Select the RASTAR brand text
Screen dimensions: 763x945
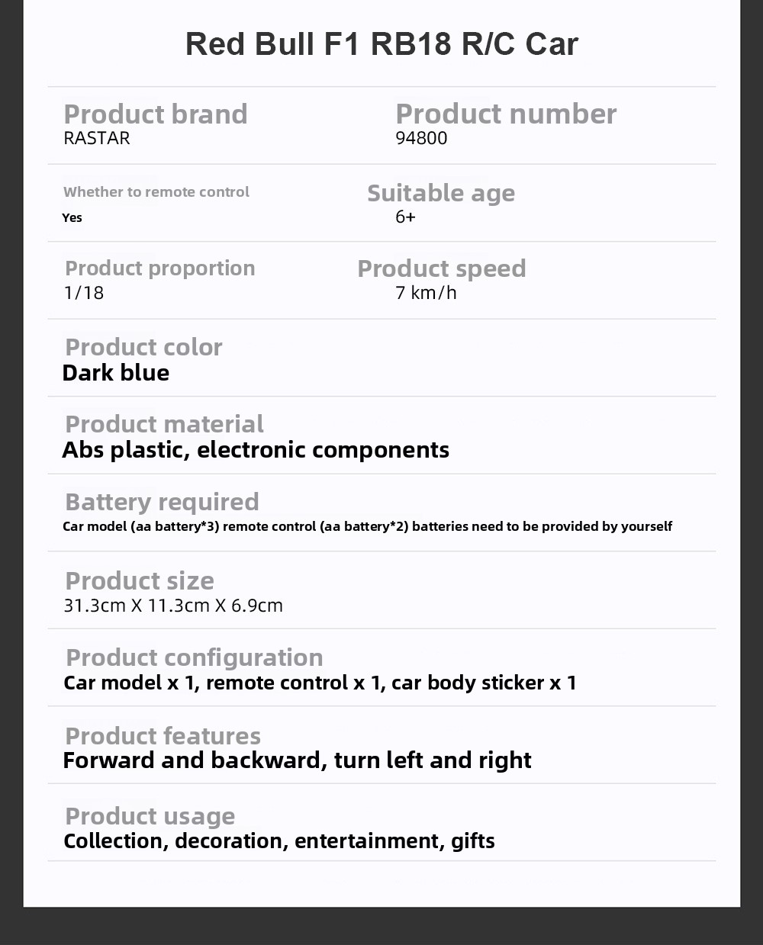point(97,139)
